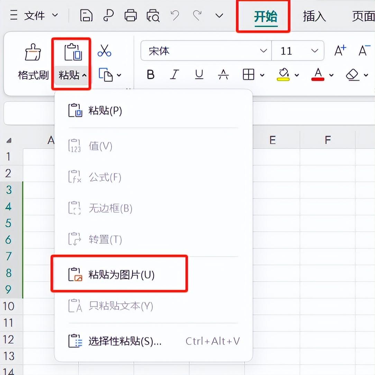Click the Eraser clear icon
The height and width of the screenshot is (375, 375).
(353, 75)
